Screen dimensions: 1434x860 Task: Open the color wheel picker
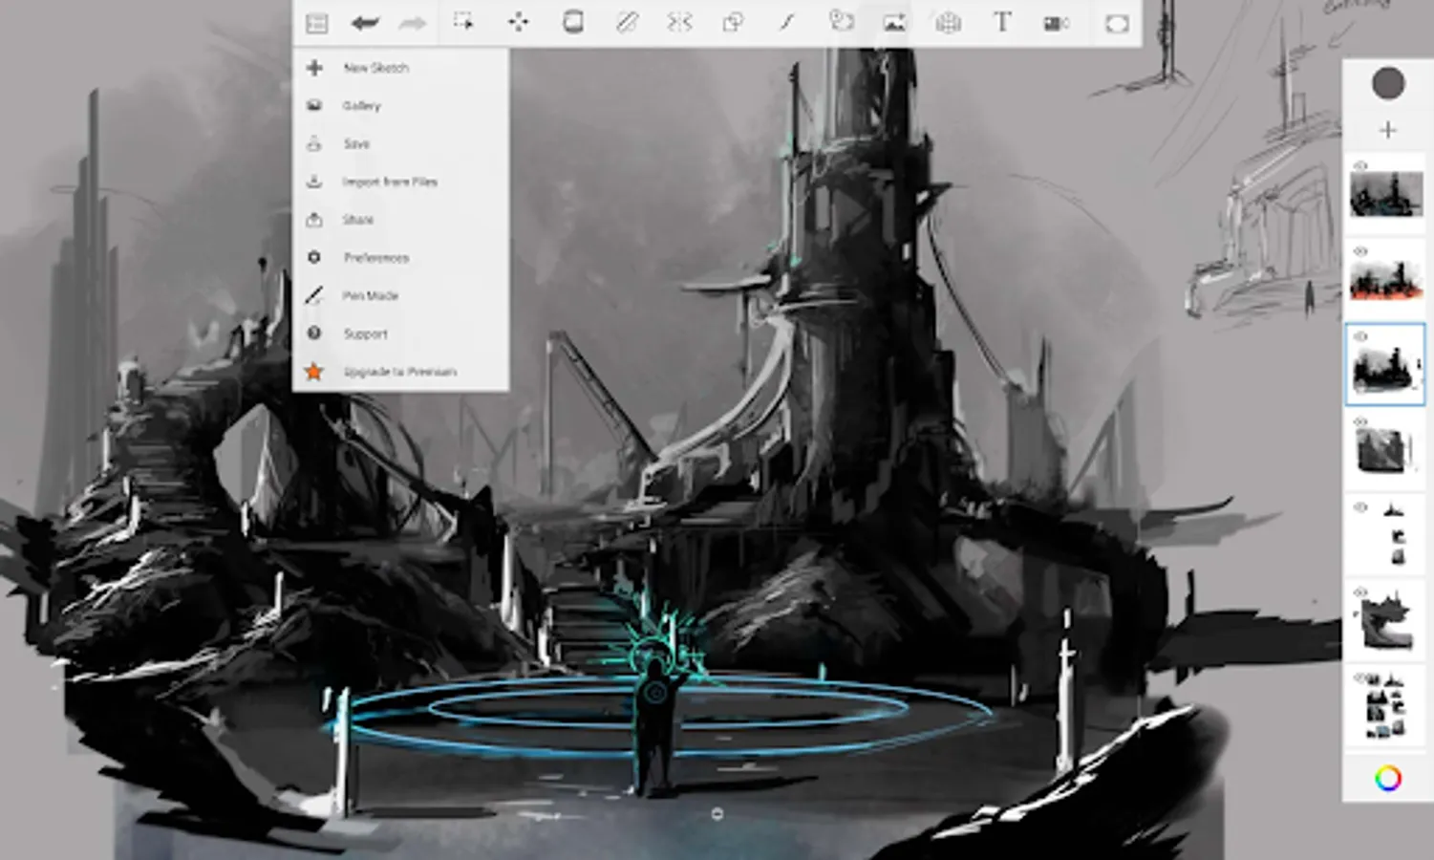click(1387, 778)
